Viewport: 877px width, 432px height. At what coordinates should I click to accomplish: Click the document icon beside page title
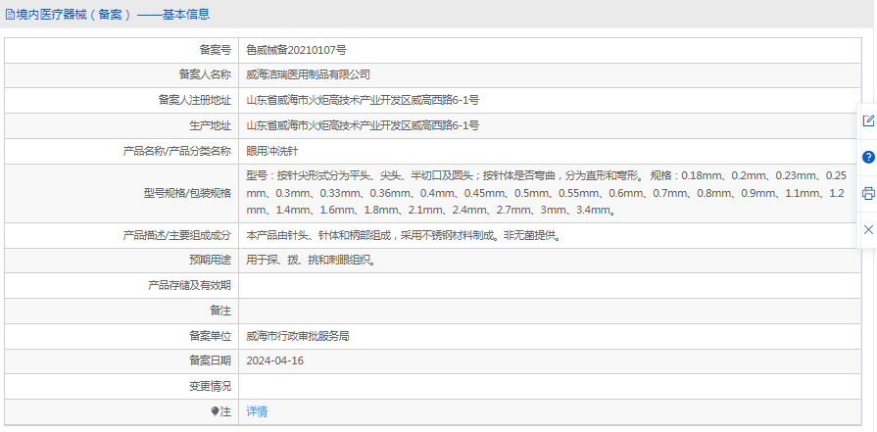[x=10, y=15]
